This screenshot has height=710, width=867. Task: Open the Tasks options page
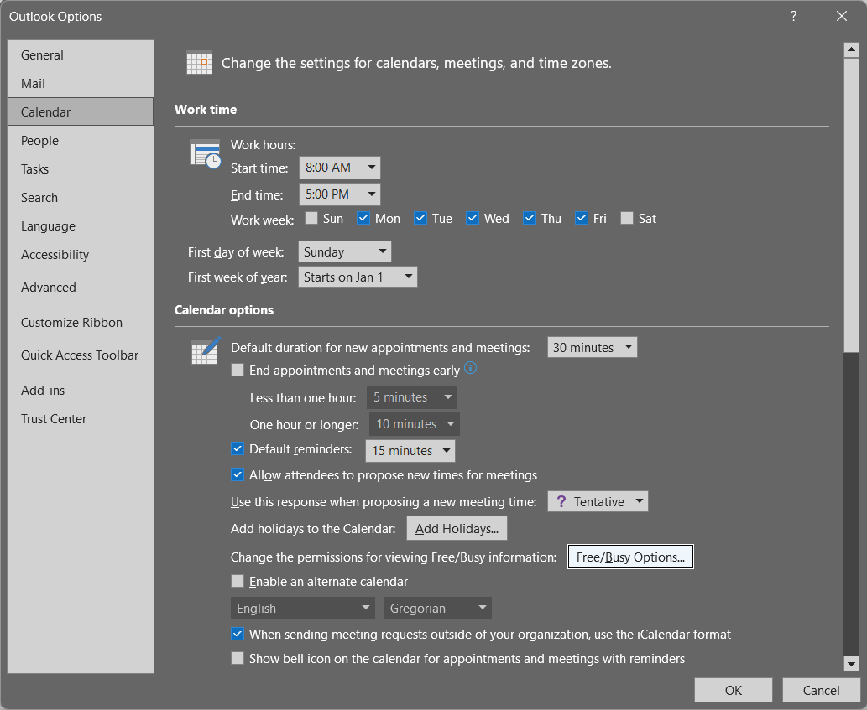coord(81,169)
